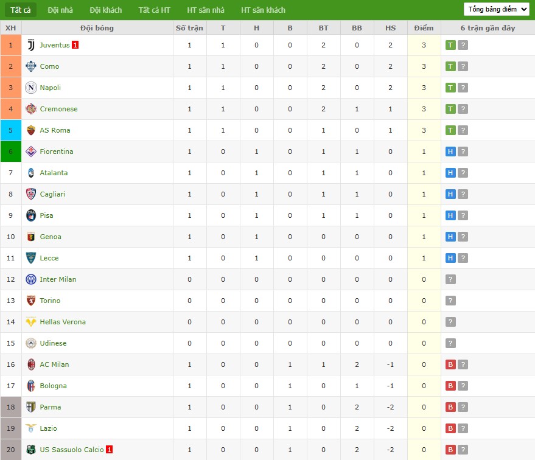535x460 pixels.
Task: Click the Inter Milan badge icon
Action: click(x=31, y=279)
